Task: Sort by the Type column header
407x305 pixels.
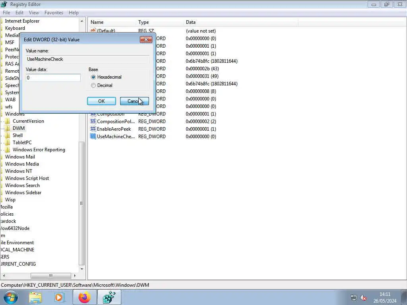Action: [159, 22]
